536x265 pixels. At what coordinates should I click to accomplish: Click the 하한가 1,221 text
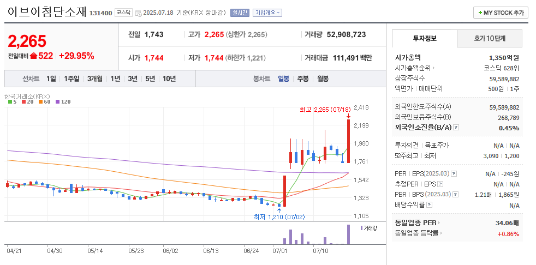pyautogui.click(x=246, y=58)
